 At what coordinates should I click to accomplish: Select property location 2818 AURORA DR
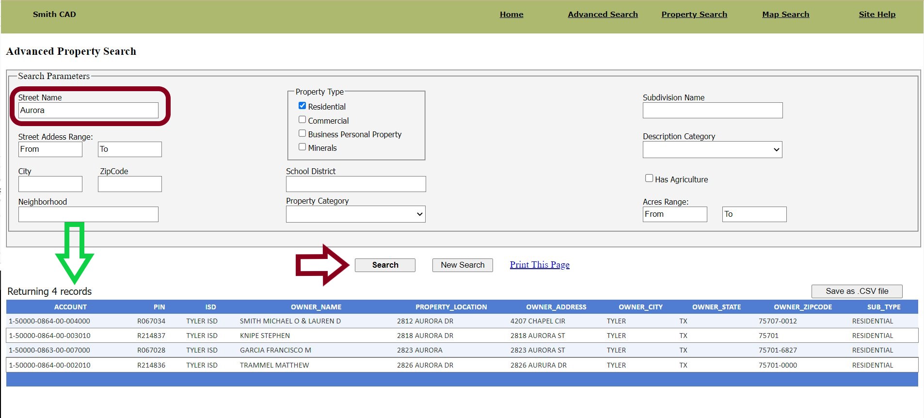(425, 336)
